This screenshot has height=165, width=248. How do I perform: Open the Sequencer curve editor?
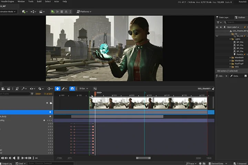95,89
